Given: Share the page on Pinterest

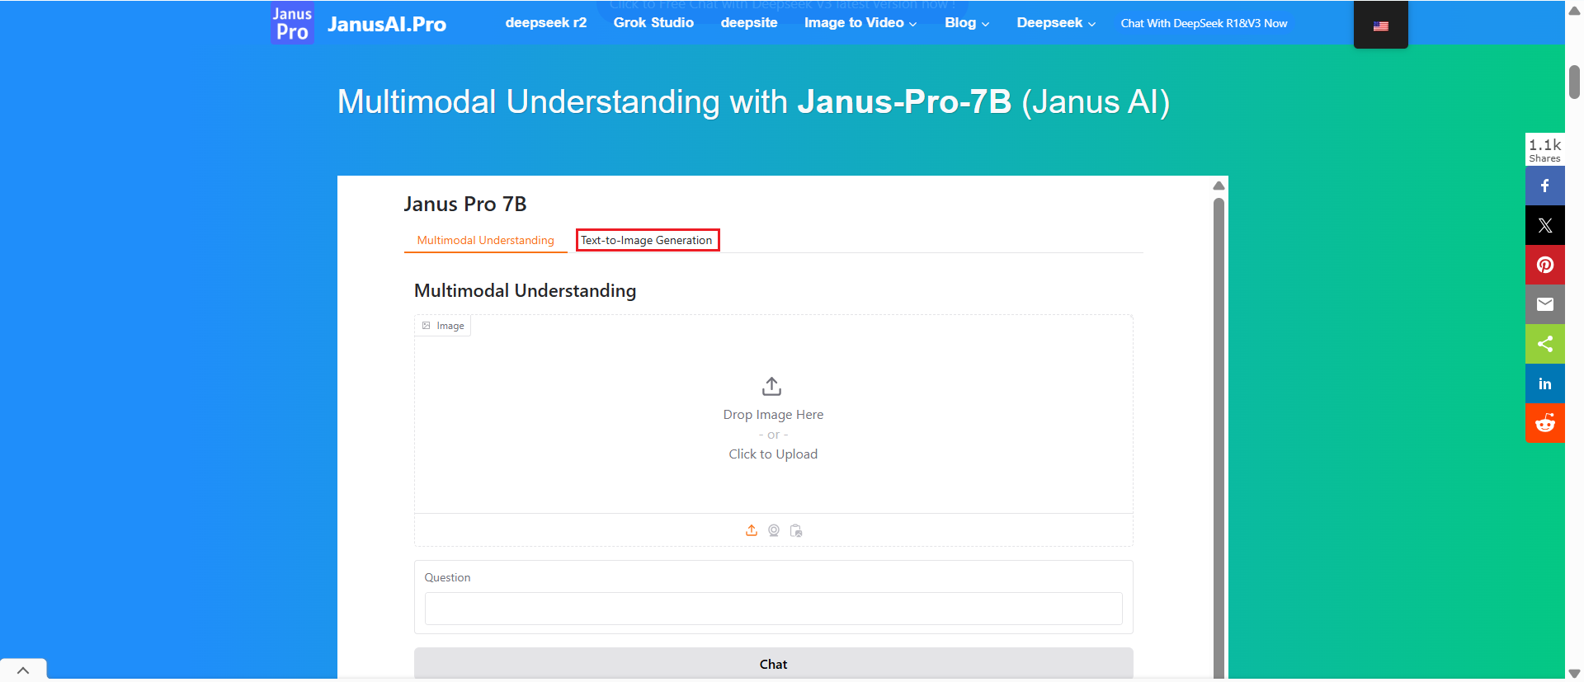Looking at the screenshot, I should coord(1545,265).
